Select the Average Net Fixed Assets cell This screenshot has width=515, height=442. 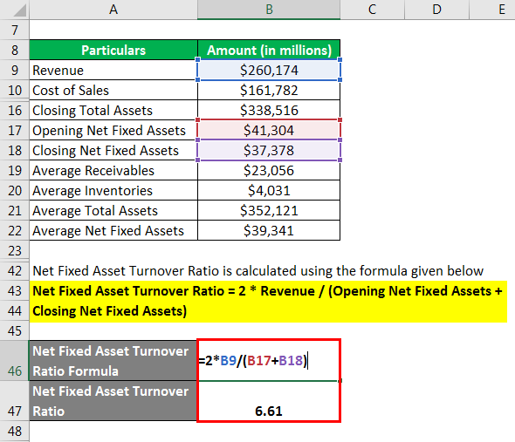tap(113, 230)
